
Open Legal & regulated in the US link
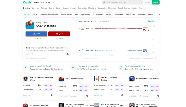point(40,66)
